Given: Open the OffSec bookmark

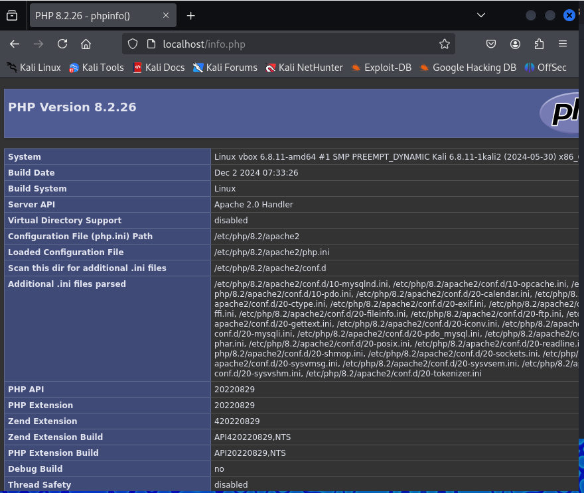Looking at the screenshot, I should click(546, 68).
